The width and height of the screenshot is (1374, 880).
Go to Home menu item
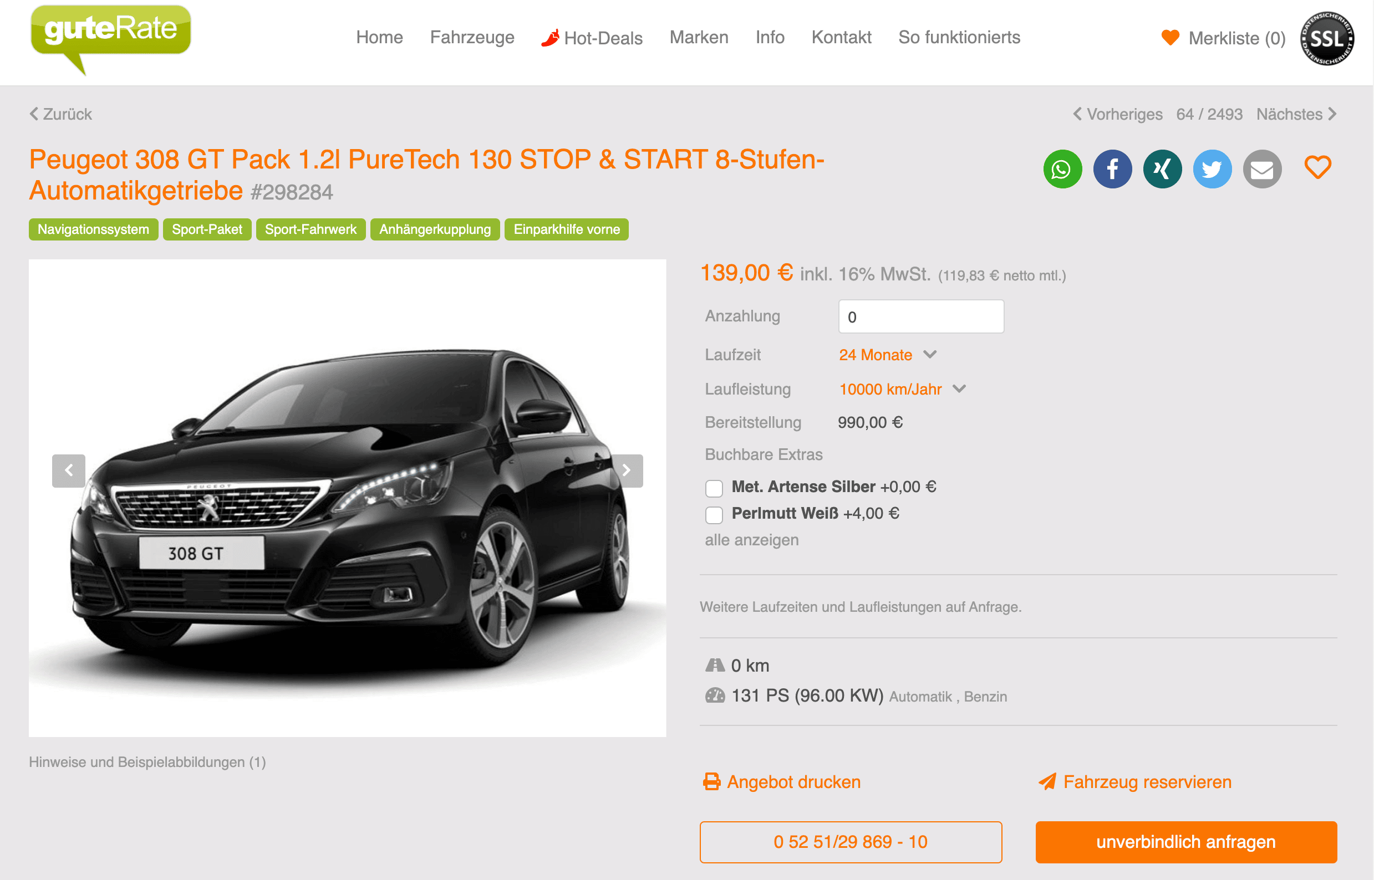click(x=379, y=38)
